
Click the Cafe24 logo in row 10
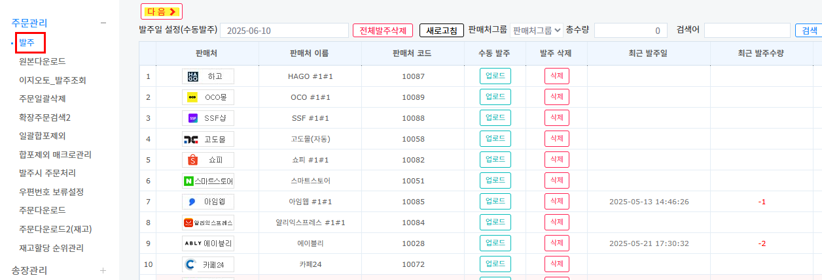[190, 264]
